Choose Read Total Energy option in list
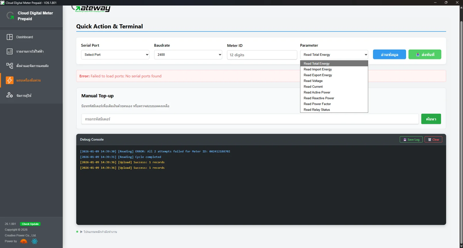This screenshot has height=248, width=463. point(334,63)
